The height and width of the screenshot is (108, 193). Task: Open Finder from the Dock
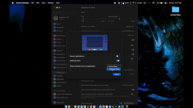pos(66,107)
